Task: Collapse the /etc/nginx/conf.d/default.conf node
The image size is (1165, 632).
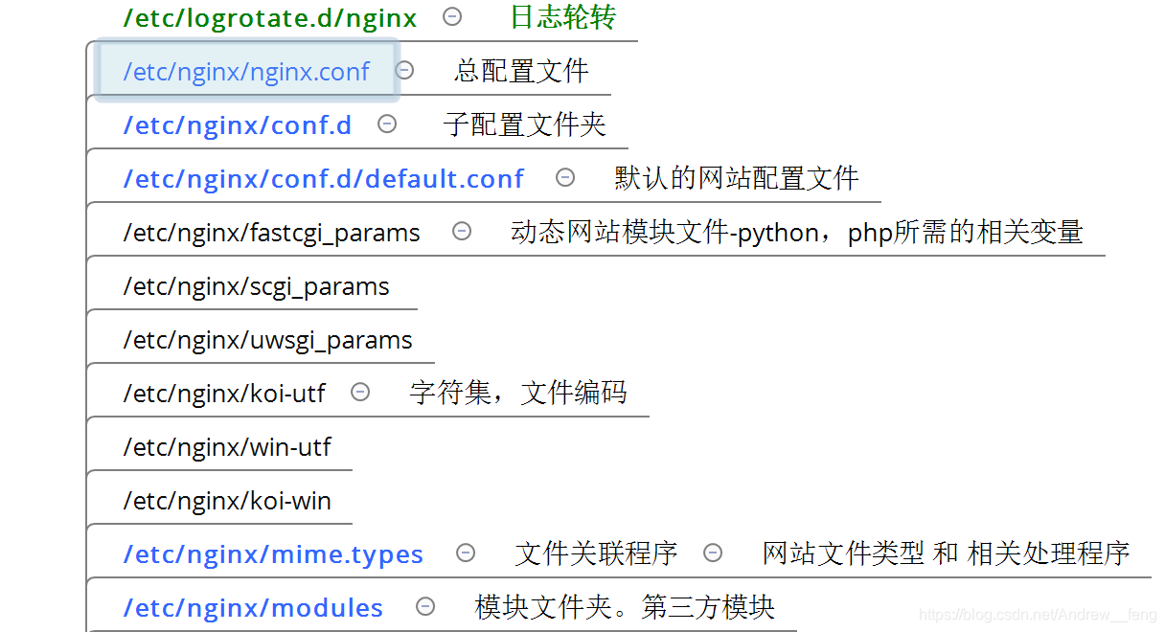Action: [565, 177]
